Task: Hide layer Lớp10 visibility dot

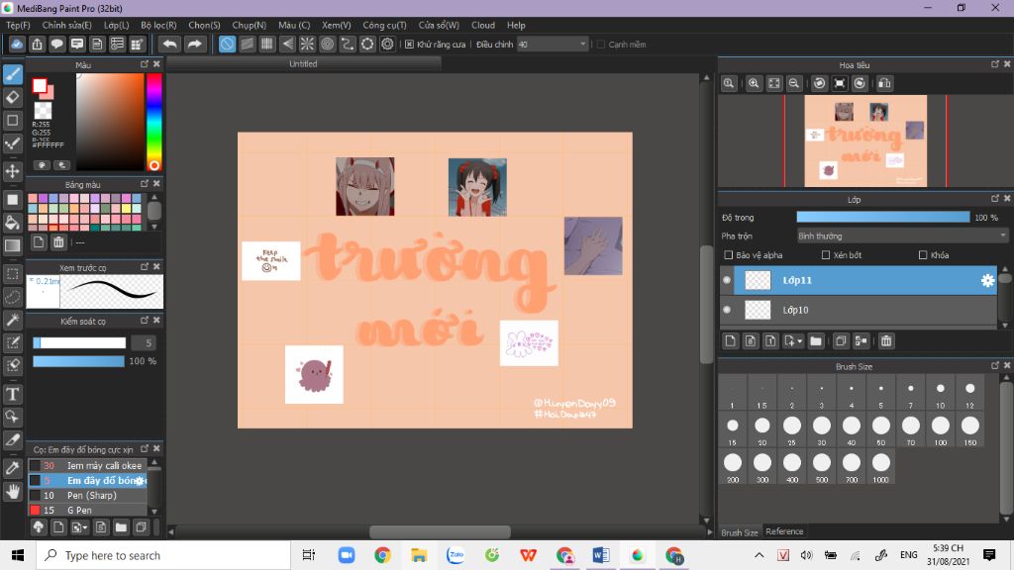Action: [727, 310]
